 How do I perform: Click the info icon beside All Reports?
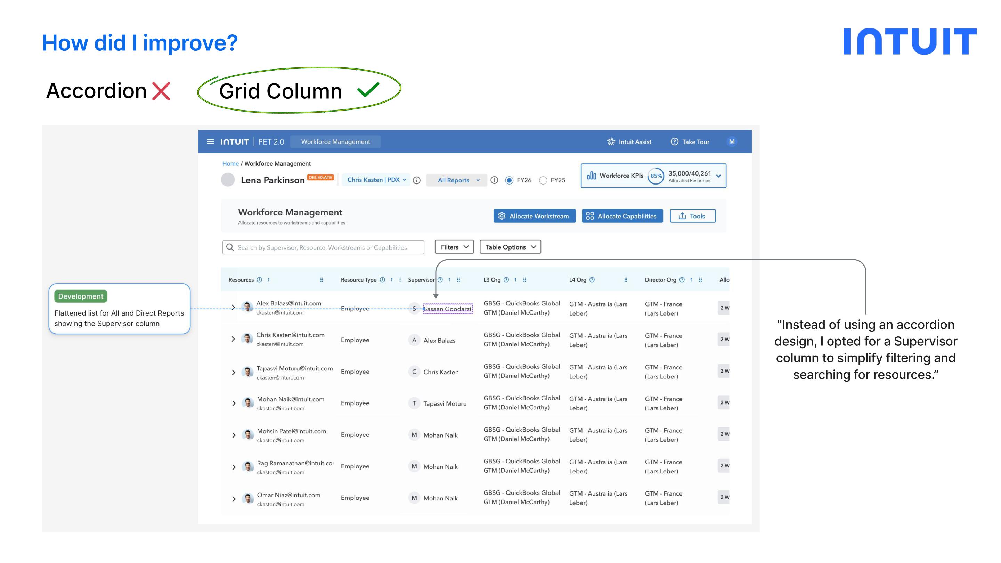(x=494, y=180)
